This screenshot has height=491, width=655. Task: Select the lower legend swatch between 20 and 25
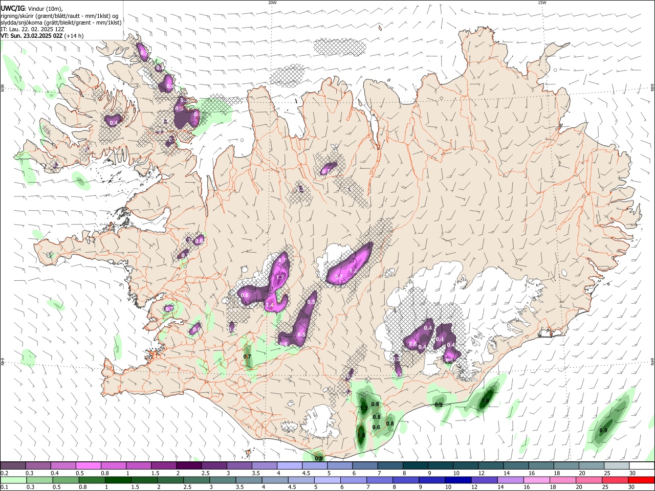588,480
